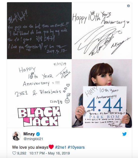Click the 9,292 likes count

pos(22,153)
